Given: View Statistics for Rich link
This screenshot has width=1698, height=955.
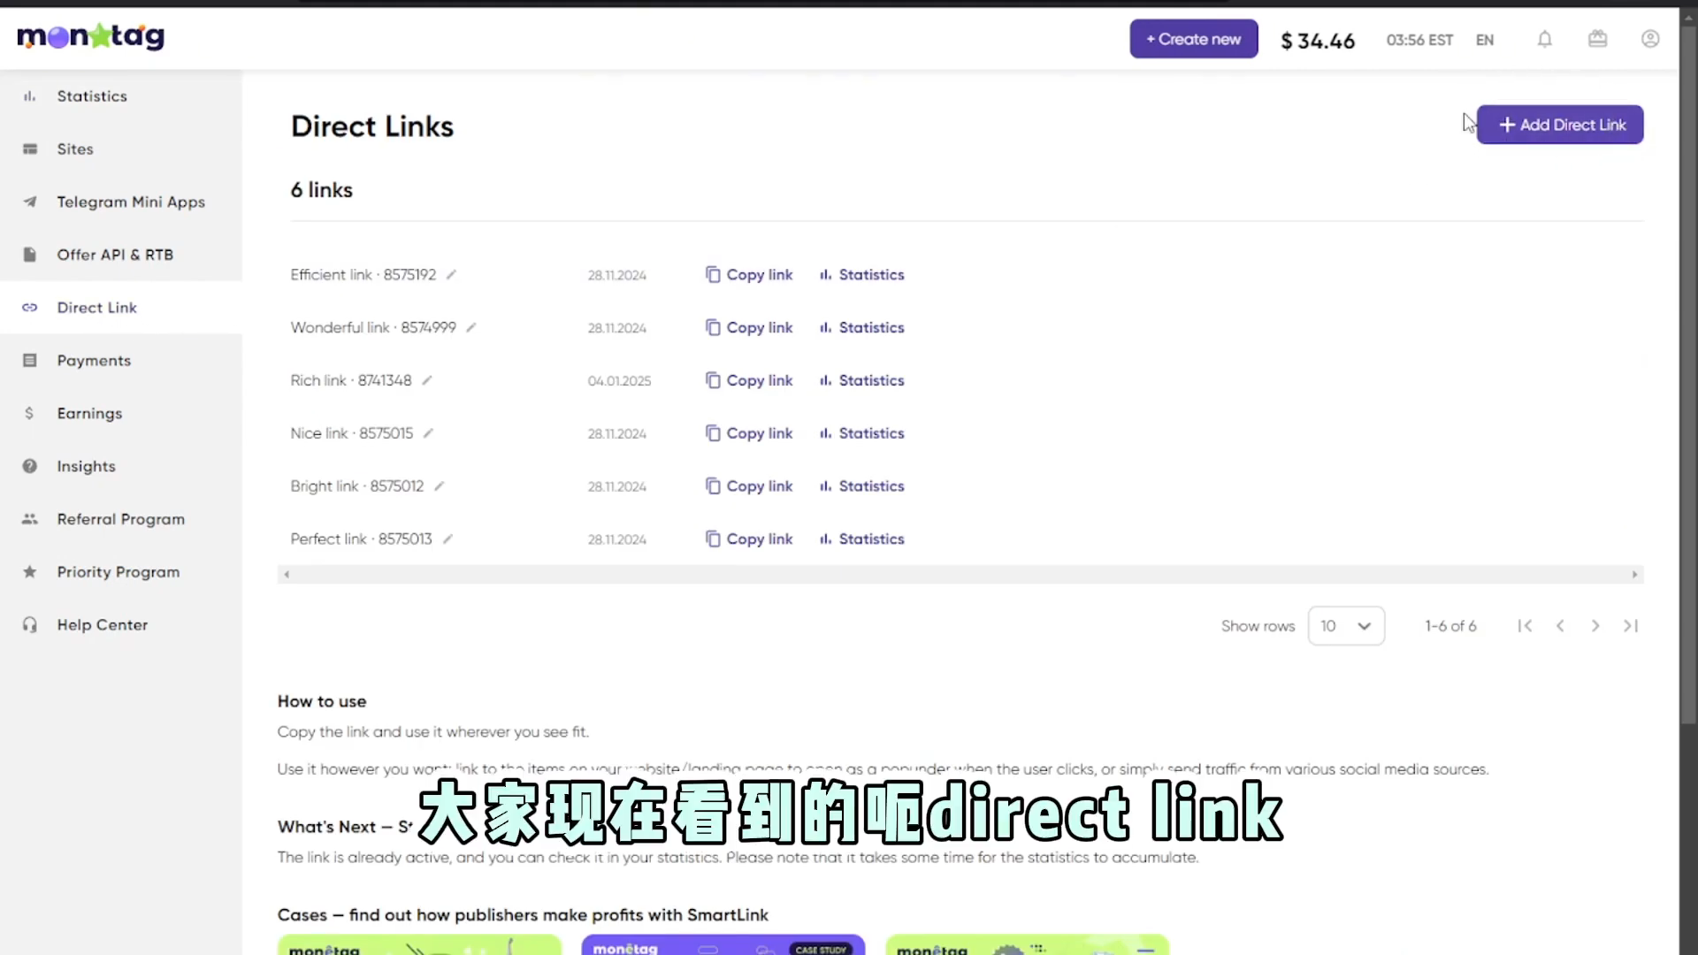Looking at the screenshot, I should pyautogui.click(x=861, y=380).
